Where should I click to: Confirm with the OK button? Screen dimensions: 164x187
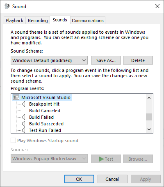point(79,179)
